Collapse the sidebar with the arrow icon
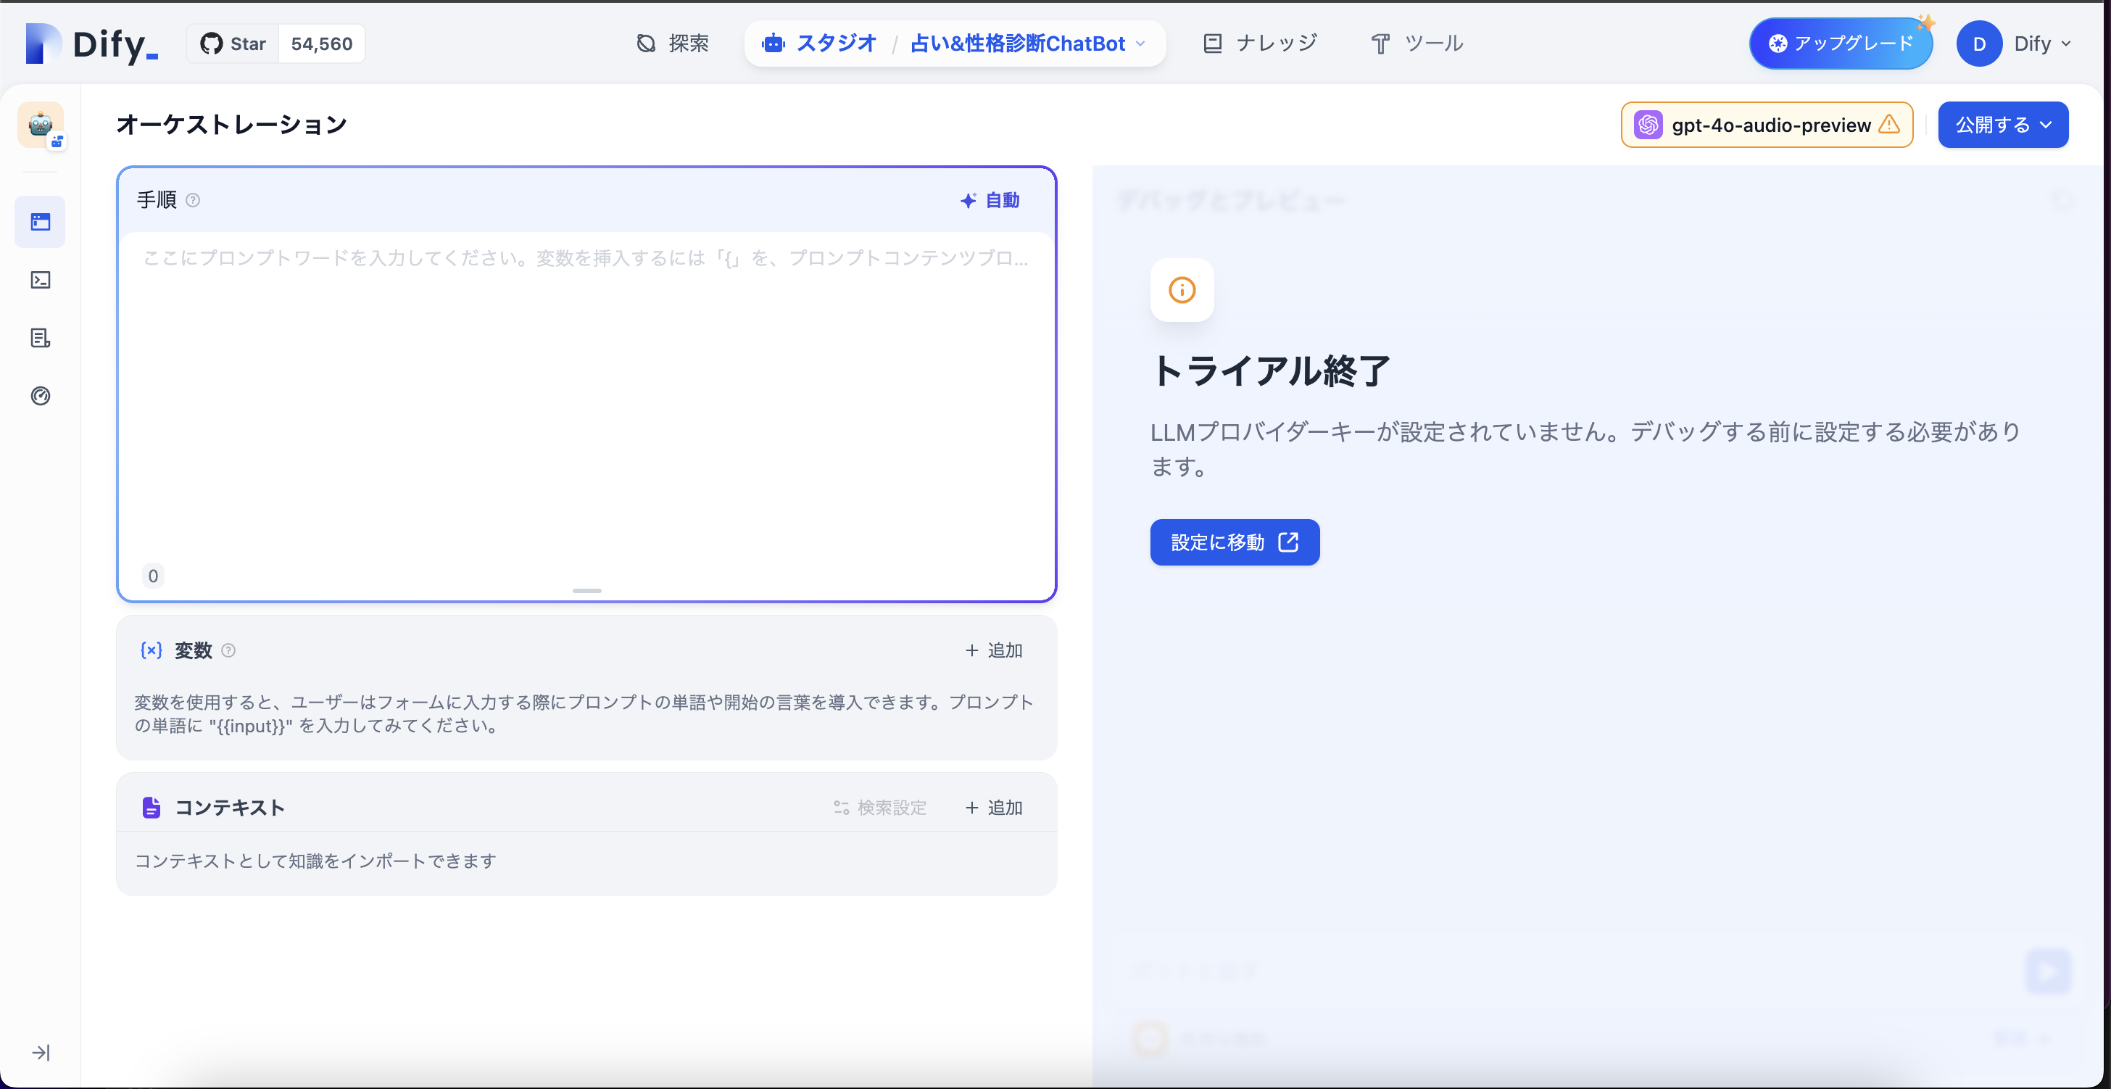The width and height of the screenshot is (2111, 1089). [x=40, y=1053]
